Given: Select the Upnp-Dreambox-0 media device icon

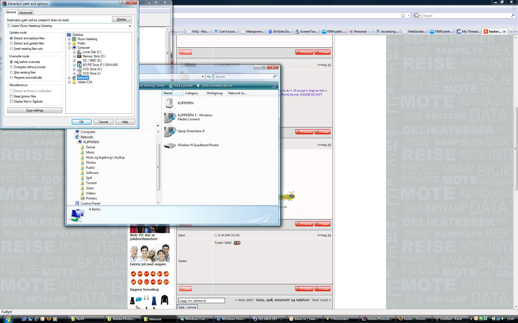Looking at the screenshot, I should click(170, 131).
